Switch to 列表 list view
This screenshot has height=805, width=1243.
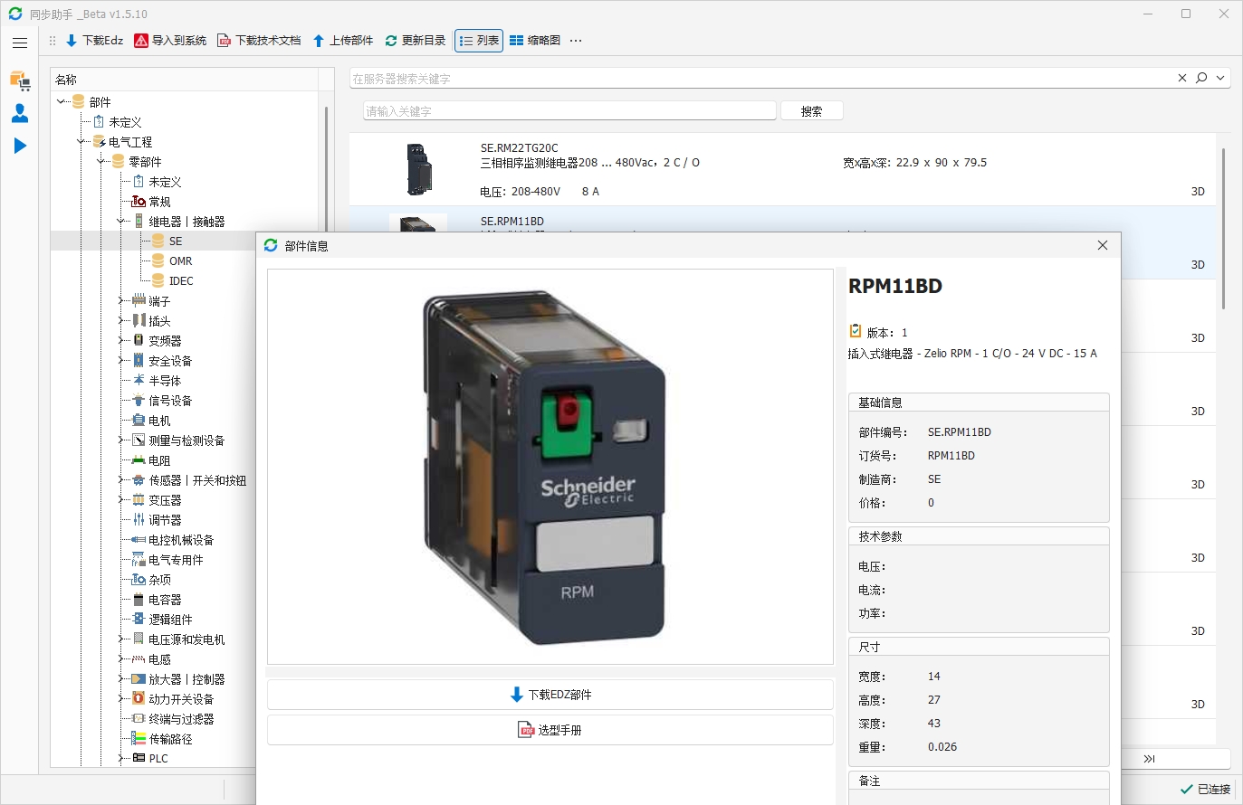pos(479,41)
